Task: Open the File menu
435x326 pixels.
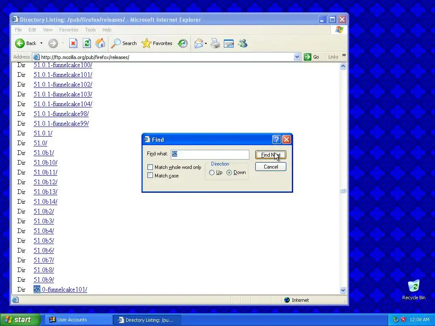Action: (18, 30)
